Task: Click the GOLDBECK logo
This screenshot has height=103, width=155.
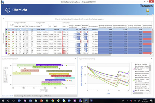Action: [147, 6]
